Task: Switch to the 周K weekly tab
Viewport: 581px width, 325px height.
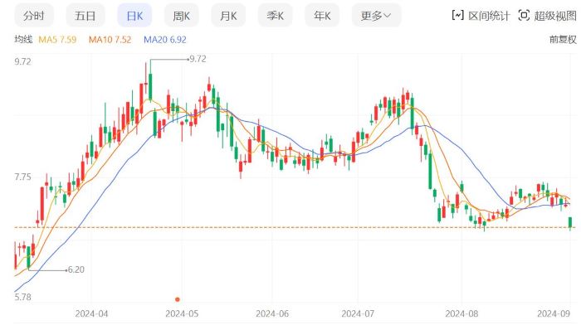Action: (182, 16)
